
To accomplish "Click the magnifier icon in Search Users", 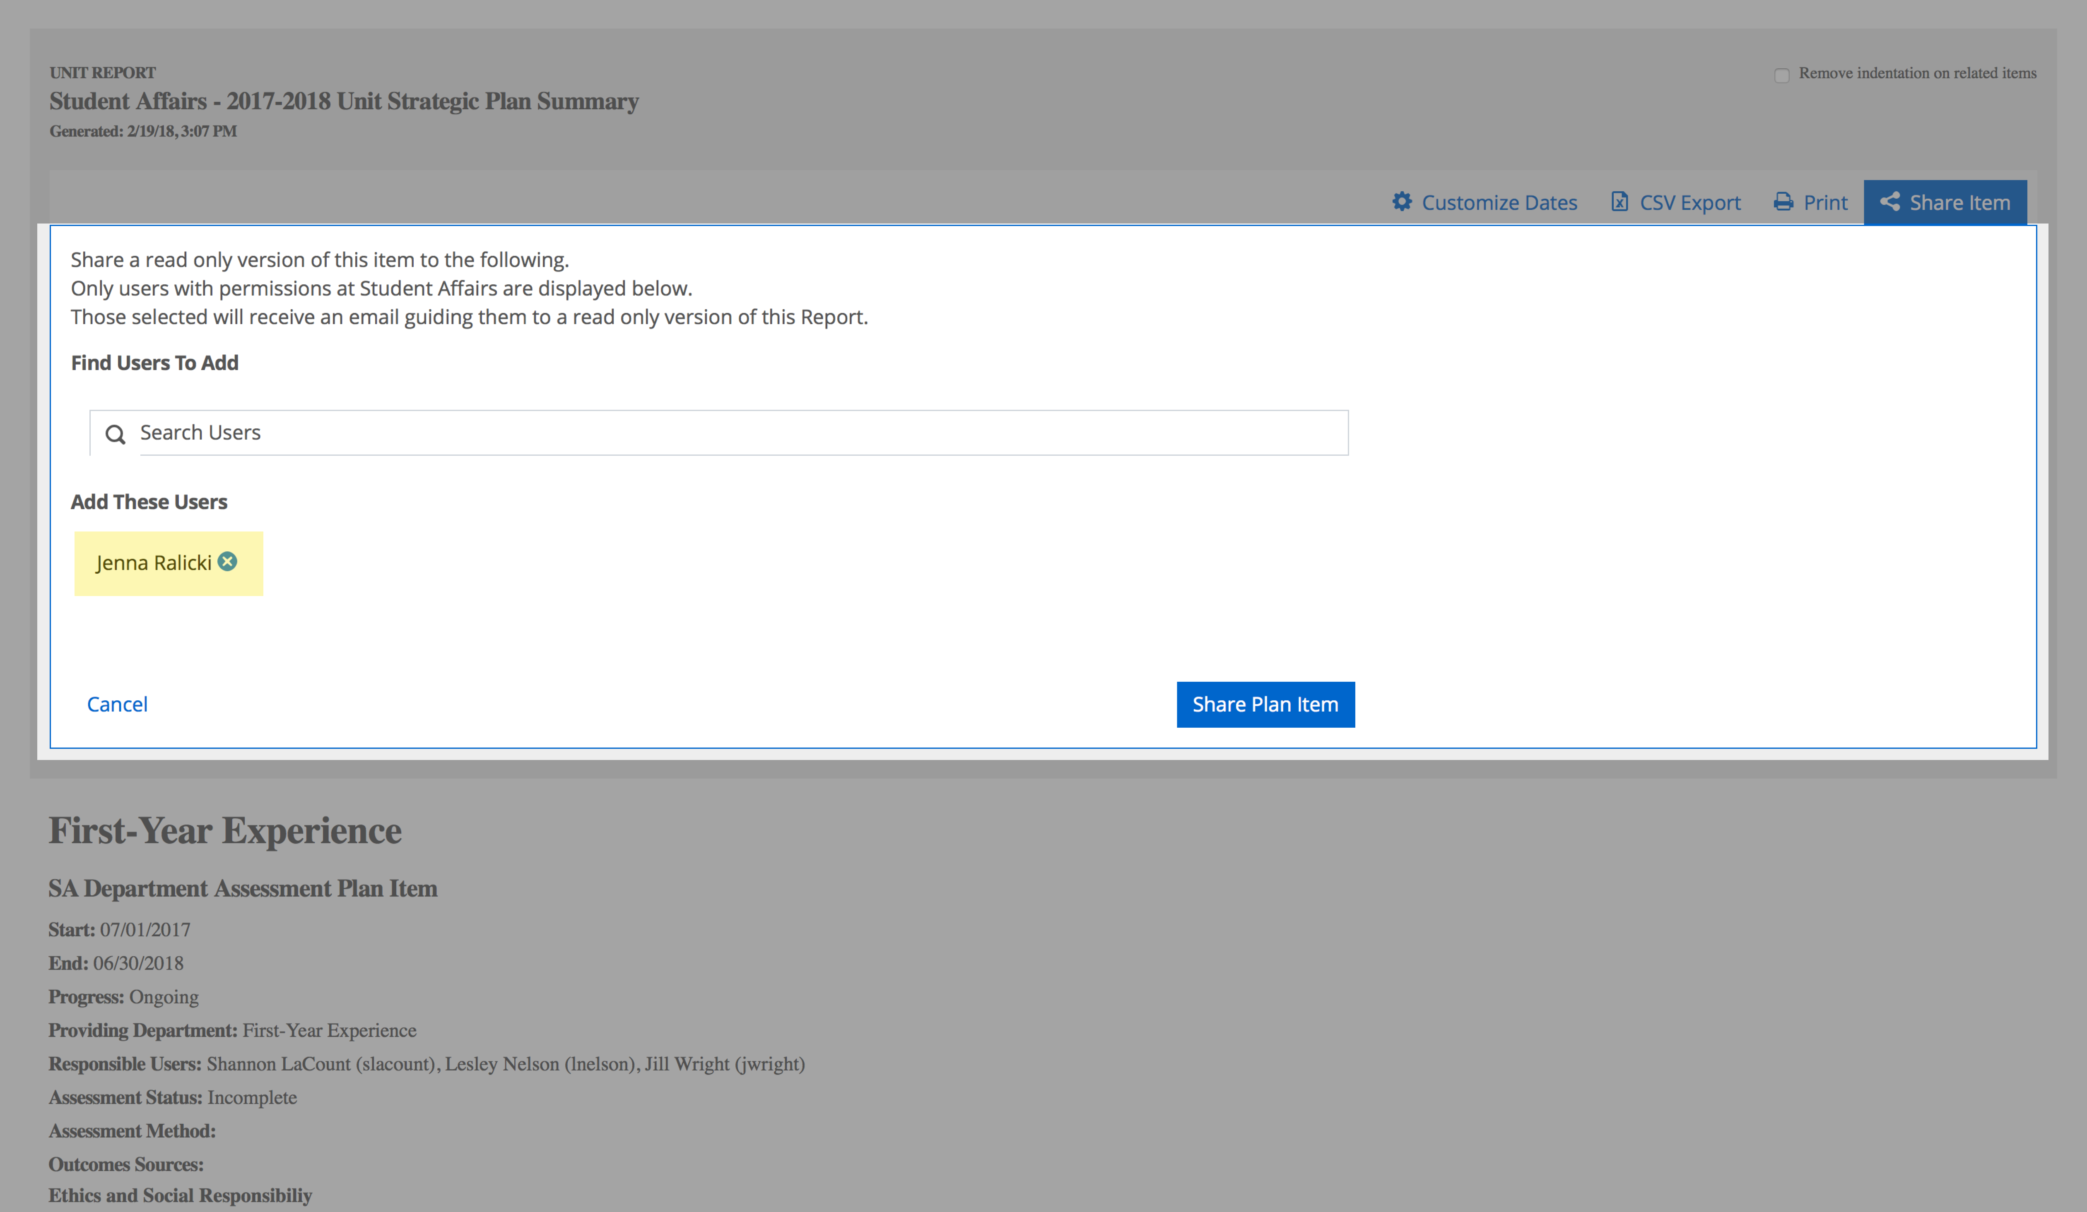I will tap(115, 434).
